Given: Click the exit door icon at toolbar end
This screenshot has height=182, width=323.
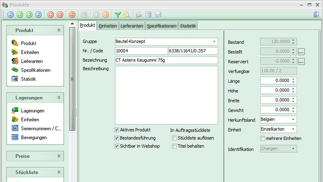Looking at the screenshot, I should 316,15.
